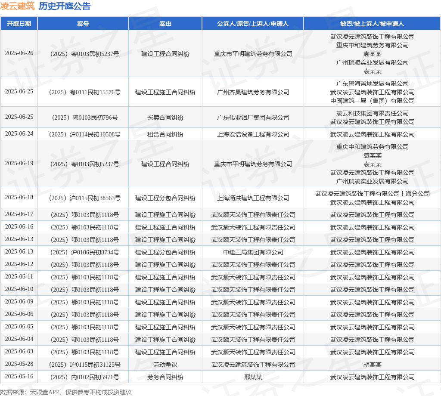
Task: Click case number 沪0115民初38563号
Action: pos(85,198)
